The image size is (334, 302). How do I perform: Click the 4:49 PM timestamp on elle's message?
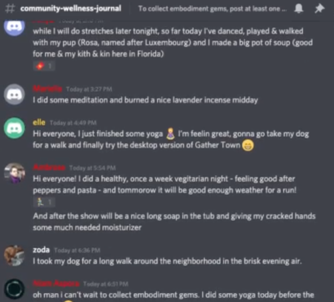pyautogui.click(x=73, y=123)
